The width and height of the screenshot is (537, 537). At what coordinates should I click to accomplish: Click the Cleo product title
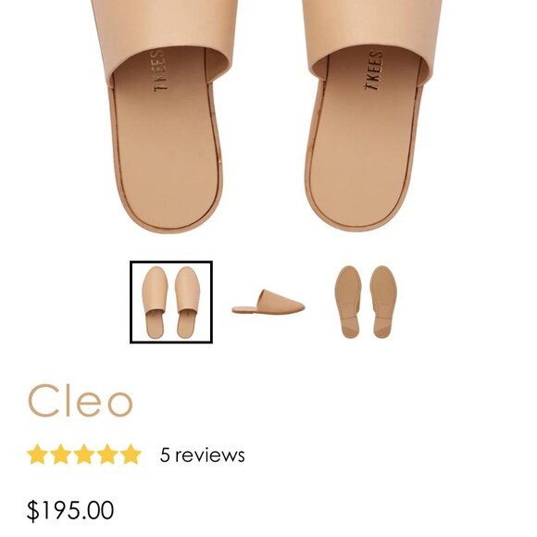pos(81,400)
